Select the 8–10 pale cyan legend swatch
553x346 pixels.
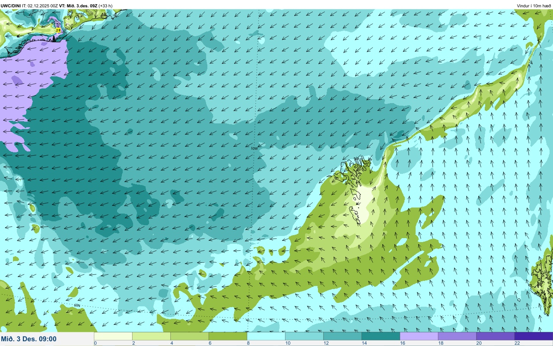pyautogui.click(x=266, y=336)
